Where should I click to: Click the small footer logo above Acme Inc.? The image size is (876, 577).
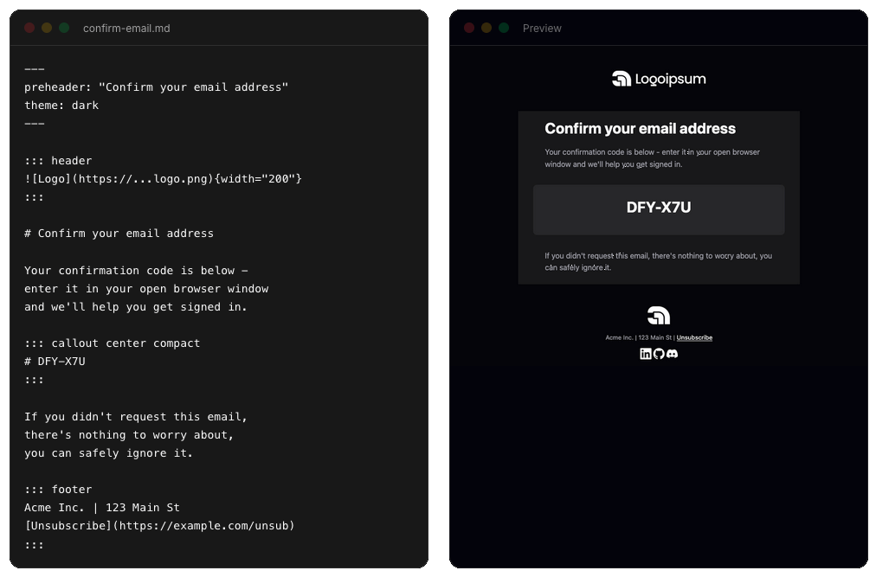[659, 316]
